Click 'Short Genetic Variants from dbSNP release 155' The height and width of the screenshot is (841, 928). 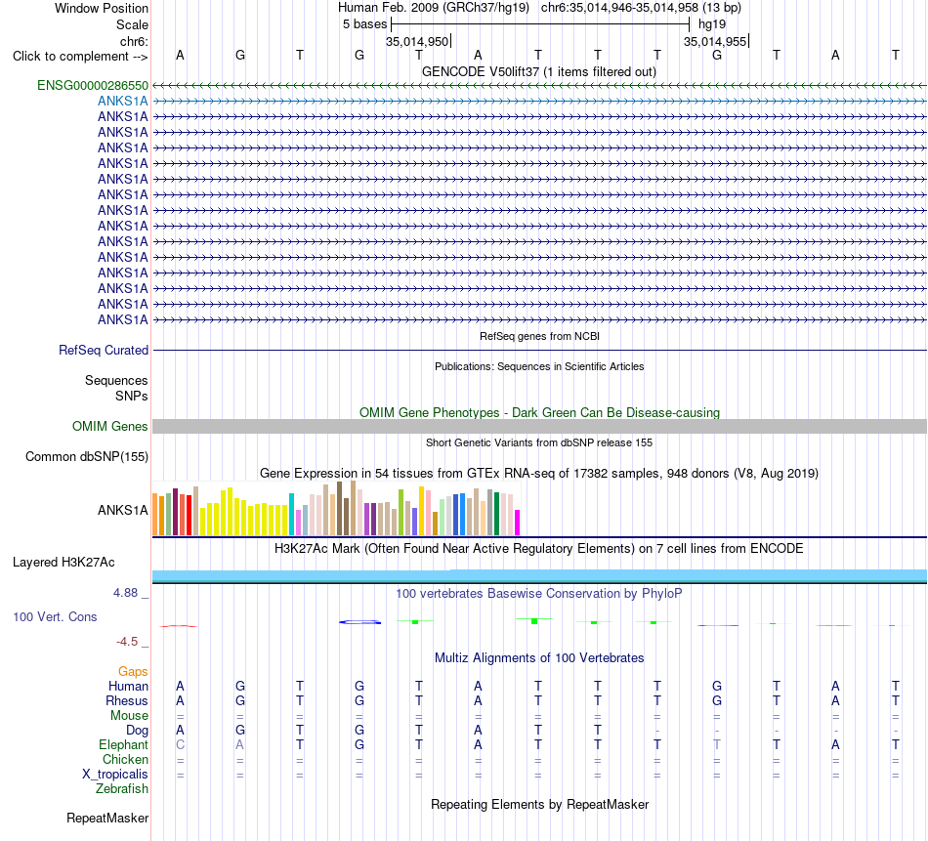(539, 442)
